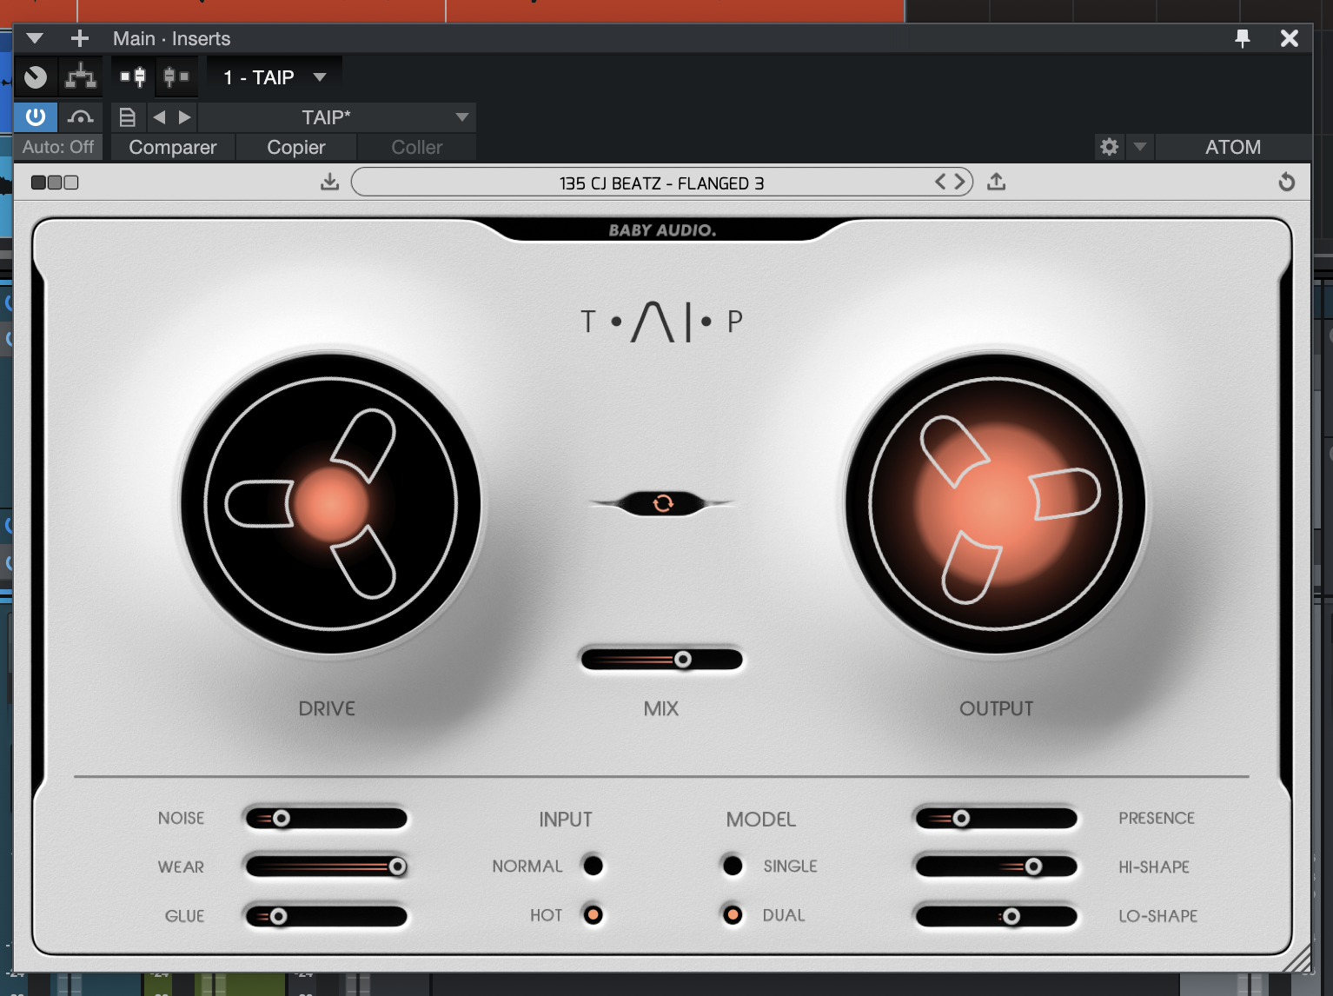Screen dimensions: 1333x996
Task: Open the plugin window options triangle menu
Action: 35,38
